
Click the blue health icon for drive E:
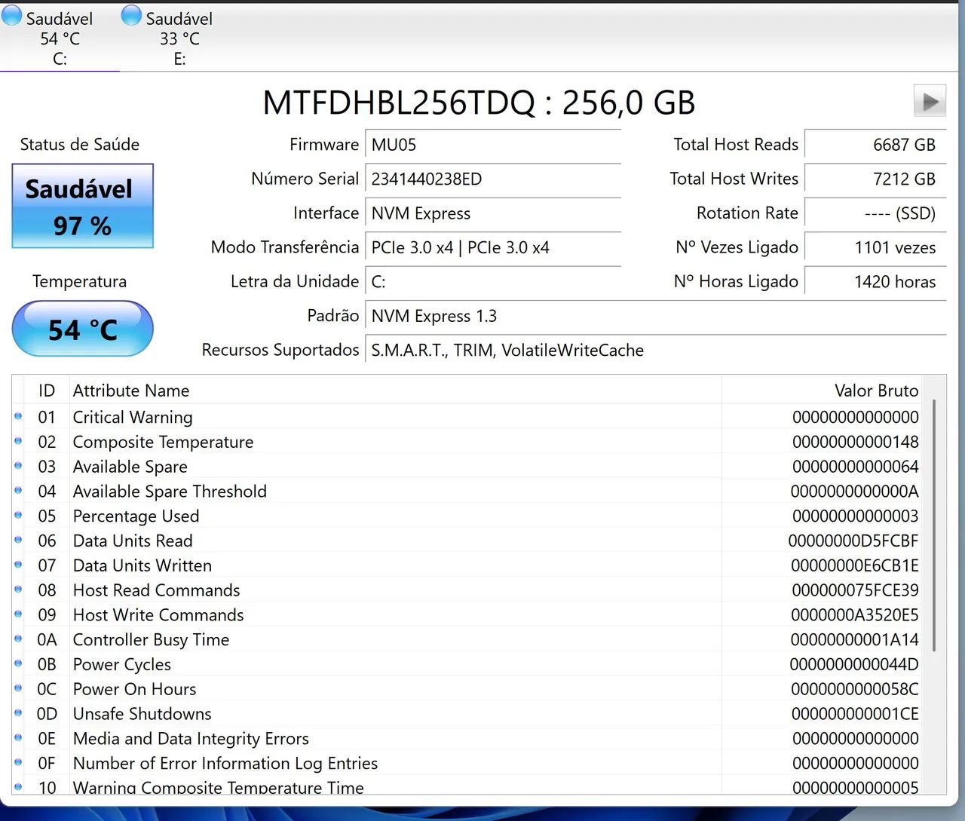pyautogui.click(x=131, y=16)
